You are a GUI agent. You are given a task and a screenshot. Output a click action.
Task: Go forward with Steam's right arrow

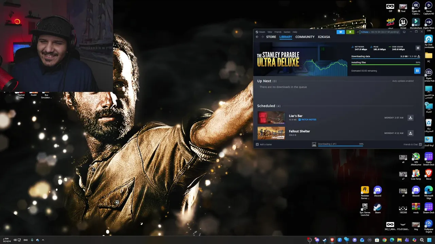point(262,37)
